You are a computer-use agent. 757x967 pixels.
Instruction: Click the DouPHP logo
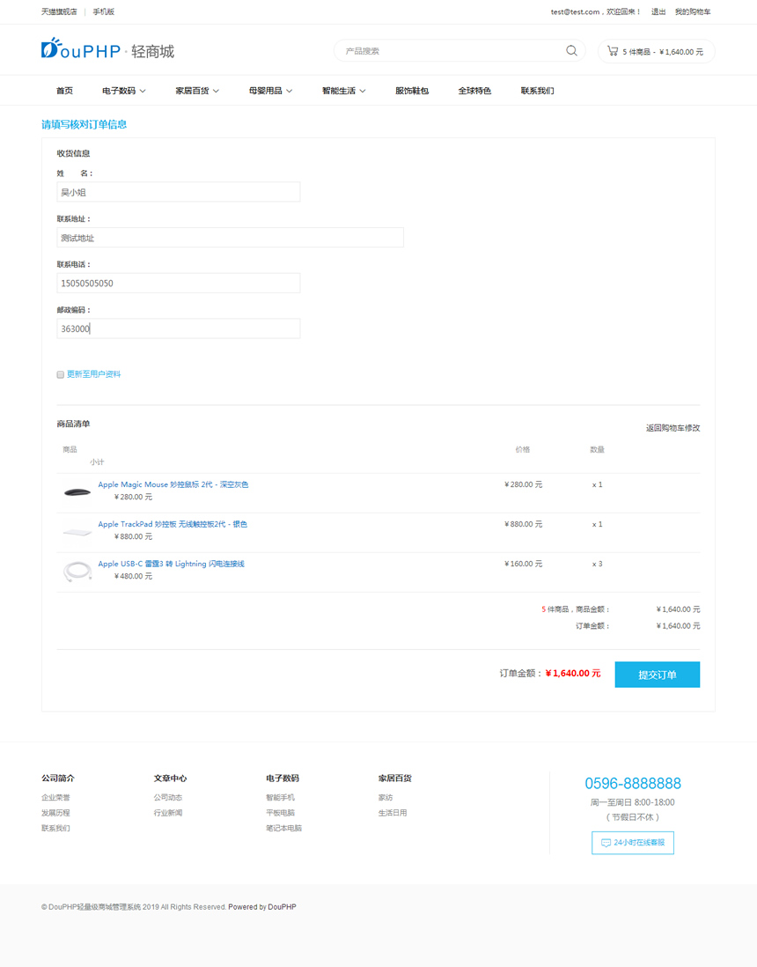pos(81,50)
